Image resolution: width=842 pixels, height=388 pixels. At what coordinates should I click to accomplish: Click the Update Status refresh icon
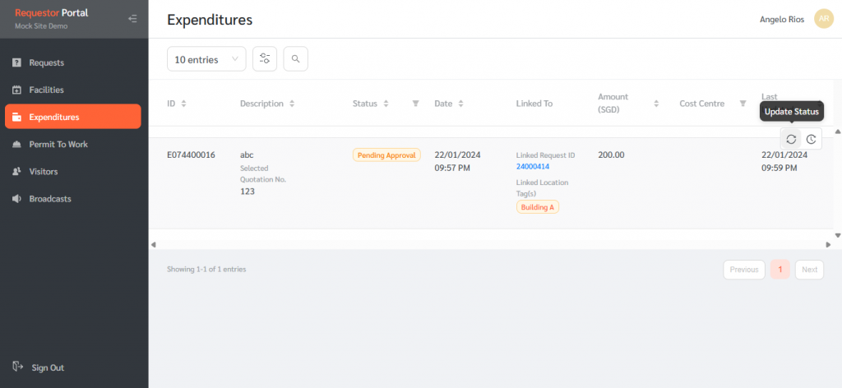[x=790, y=139]
